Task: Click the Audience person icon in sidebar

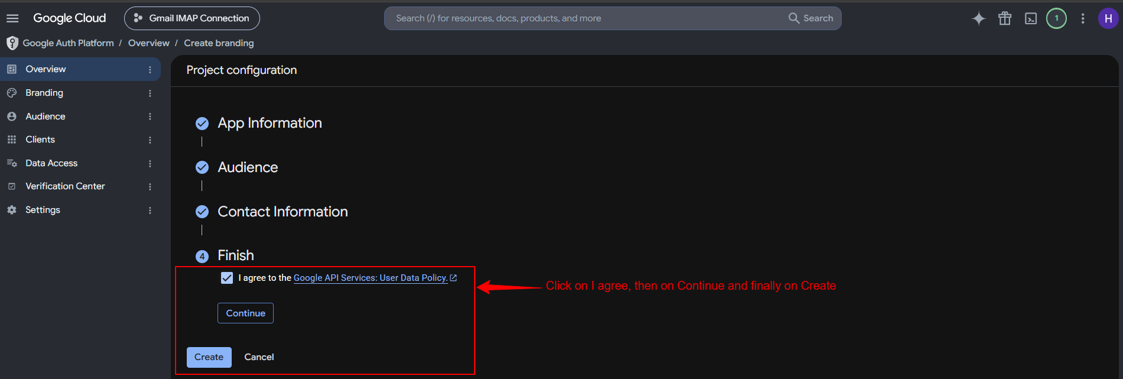Action: point(12,116)
